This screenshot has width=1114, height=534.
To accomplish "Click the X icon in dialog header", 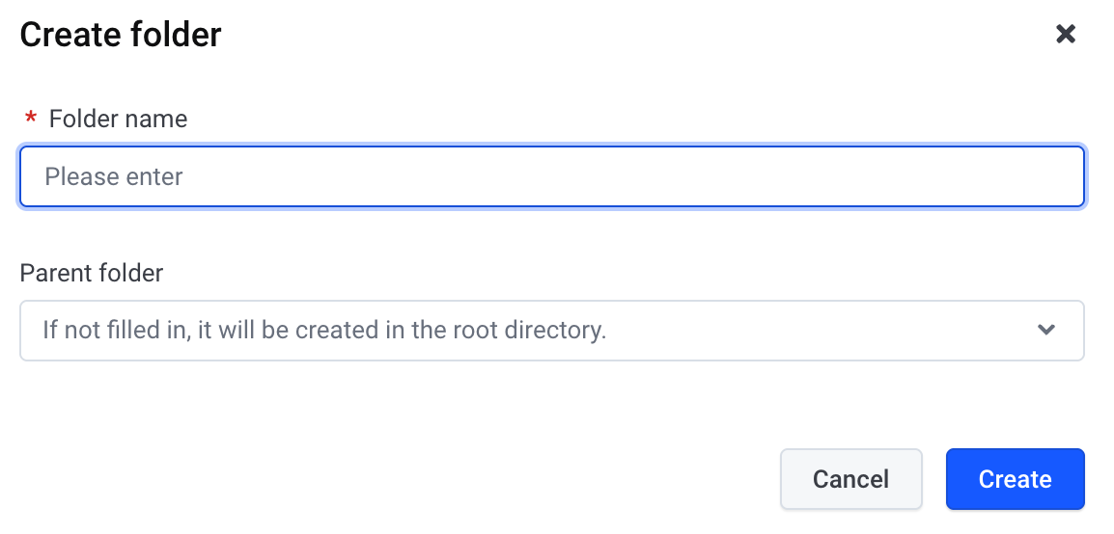I will click(x=1065, y=34).
